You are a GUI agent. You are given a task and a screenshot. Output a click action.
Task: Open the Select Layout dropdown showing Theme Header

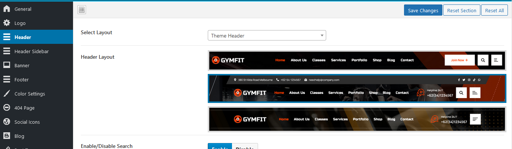coord(267,35)
